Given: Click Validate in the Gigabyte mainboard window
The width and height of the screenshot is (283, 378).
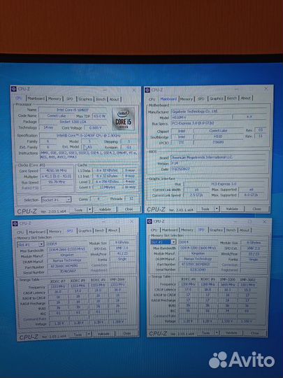Looking at the screenshot, I should tap(232, 209).
